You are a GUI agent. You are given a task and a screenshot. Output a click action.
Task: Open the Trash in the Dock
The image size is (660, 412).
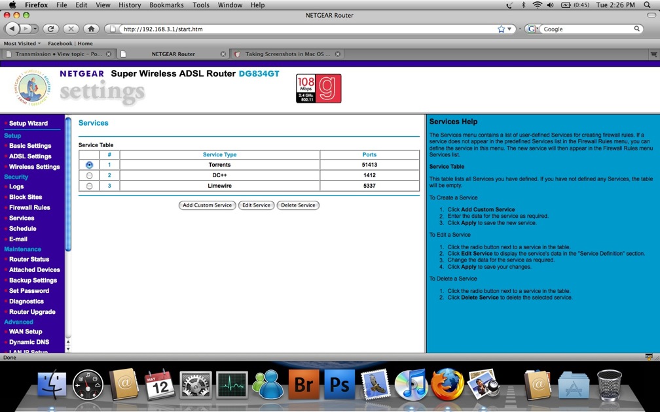609,385
